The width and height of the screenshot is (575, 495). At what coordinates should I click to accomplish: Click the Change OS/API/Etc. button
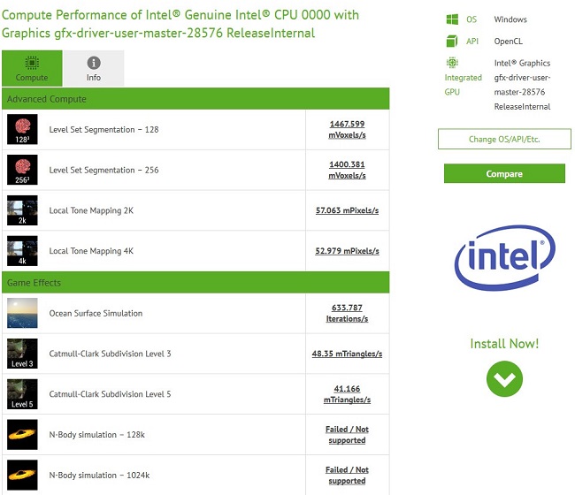click(x=504, y=139)
